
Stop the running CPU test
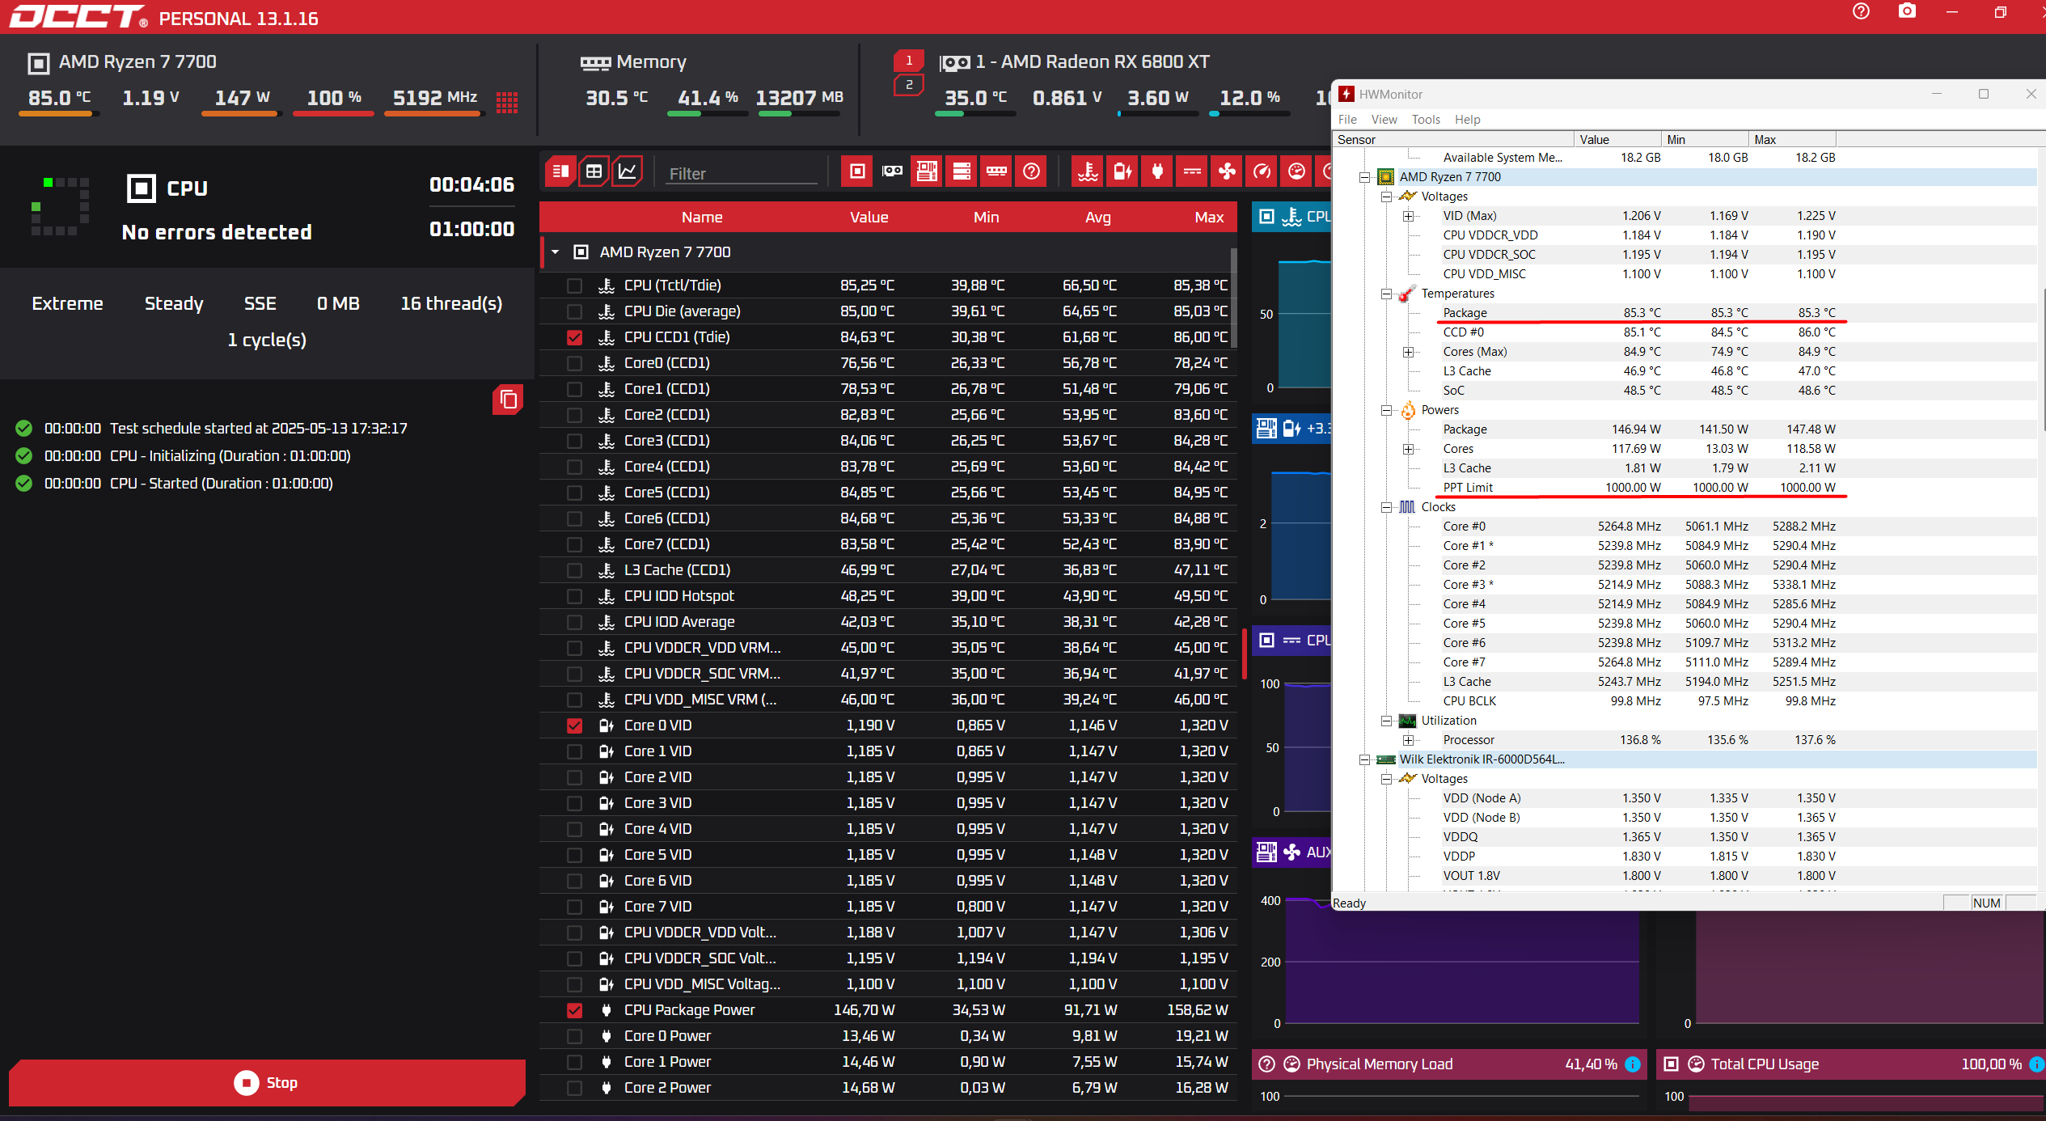(x=267, y=1082)
